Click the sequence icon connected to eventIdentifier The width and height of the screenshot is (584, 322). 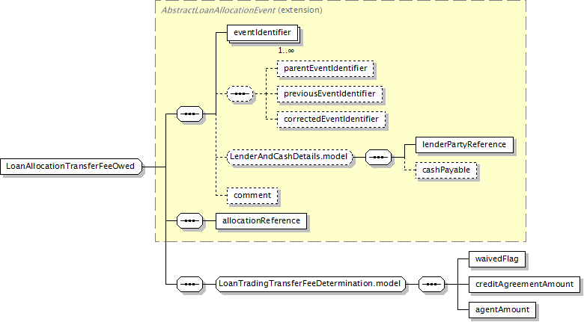click(190, 114)
